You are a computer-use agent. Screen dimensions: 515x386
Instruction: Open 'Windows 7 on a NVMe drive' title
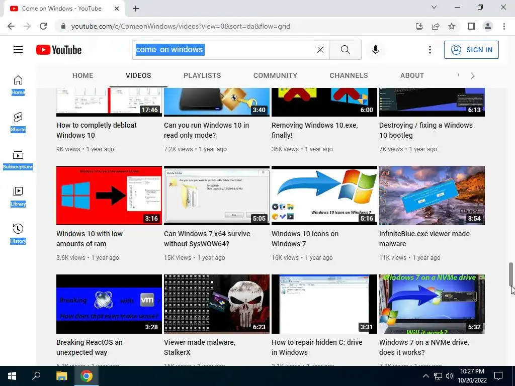click(x=424, y=347)
